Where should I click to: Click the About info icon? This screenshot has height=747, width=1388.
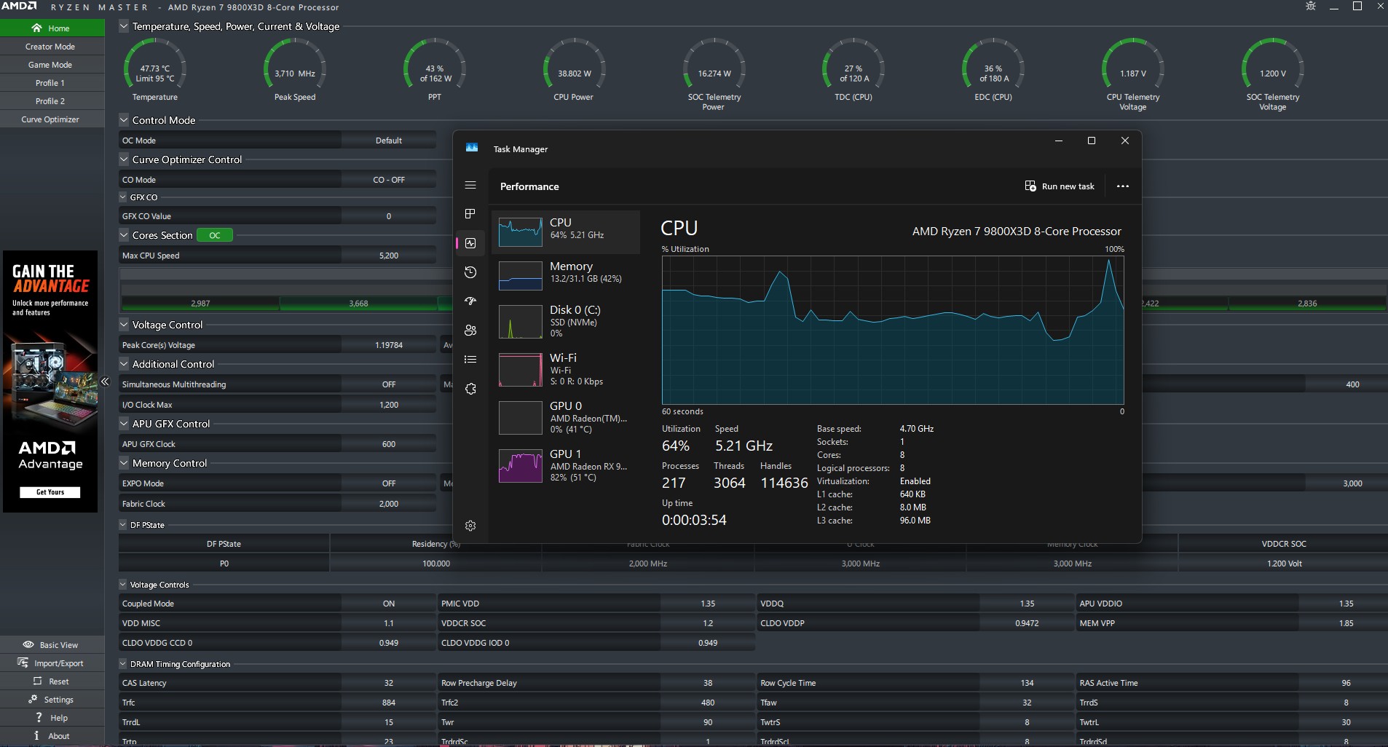click(x=36, y=735)
